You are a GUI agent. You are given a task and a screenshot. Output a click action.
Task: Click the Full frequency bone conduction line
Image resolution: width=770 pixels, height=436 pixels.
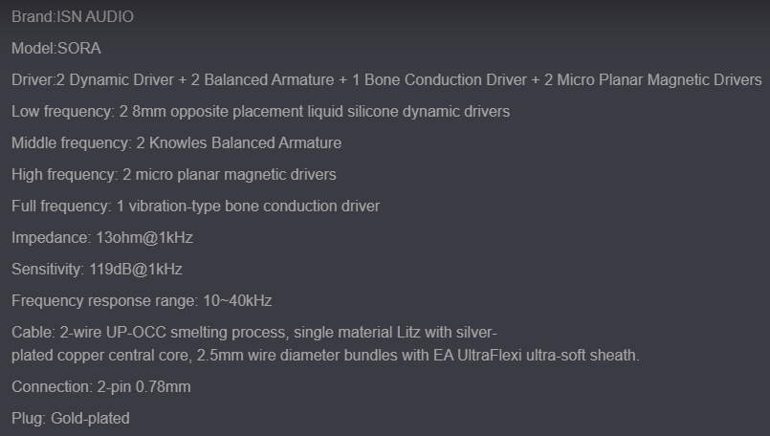195,207
